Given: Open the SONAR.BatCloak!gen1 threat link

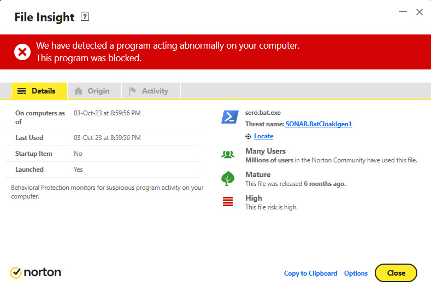Looking at the screenshot, I should pos(318,124).
